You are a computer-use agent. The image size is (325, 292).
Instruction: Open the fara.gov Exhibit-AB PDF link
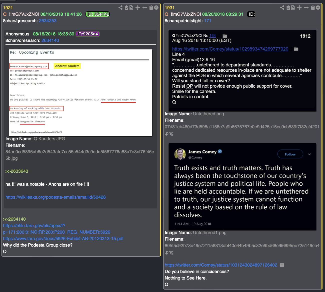coord(63,239)
